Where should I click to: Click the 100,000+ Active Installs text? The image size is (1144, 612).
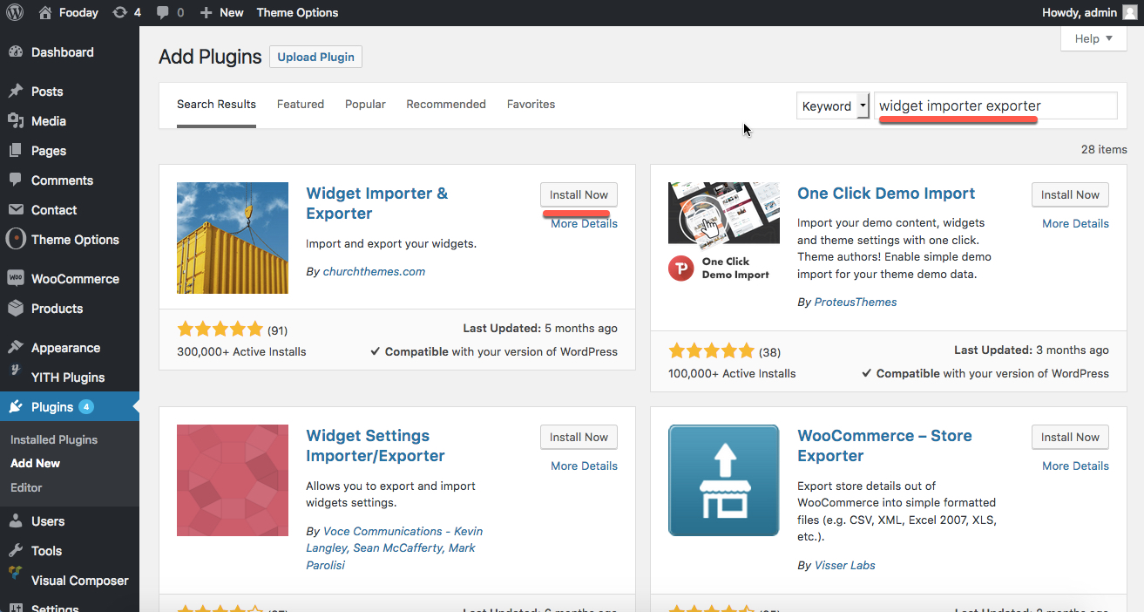click(x=732, y=373)
